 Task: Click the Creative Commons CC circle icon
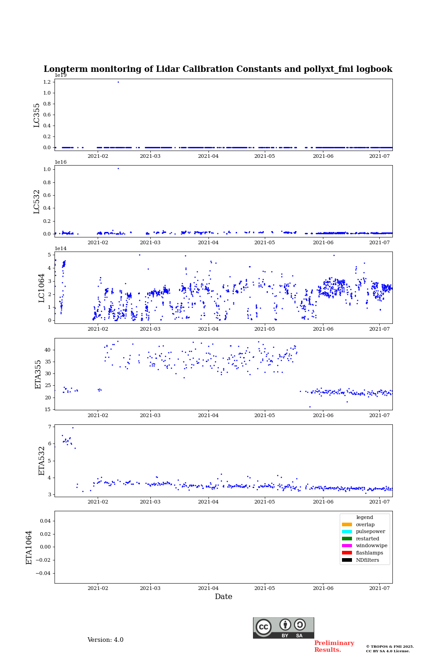263,627
